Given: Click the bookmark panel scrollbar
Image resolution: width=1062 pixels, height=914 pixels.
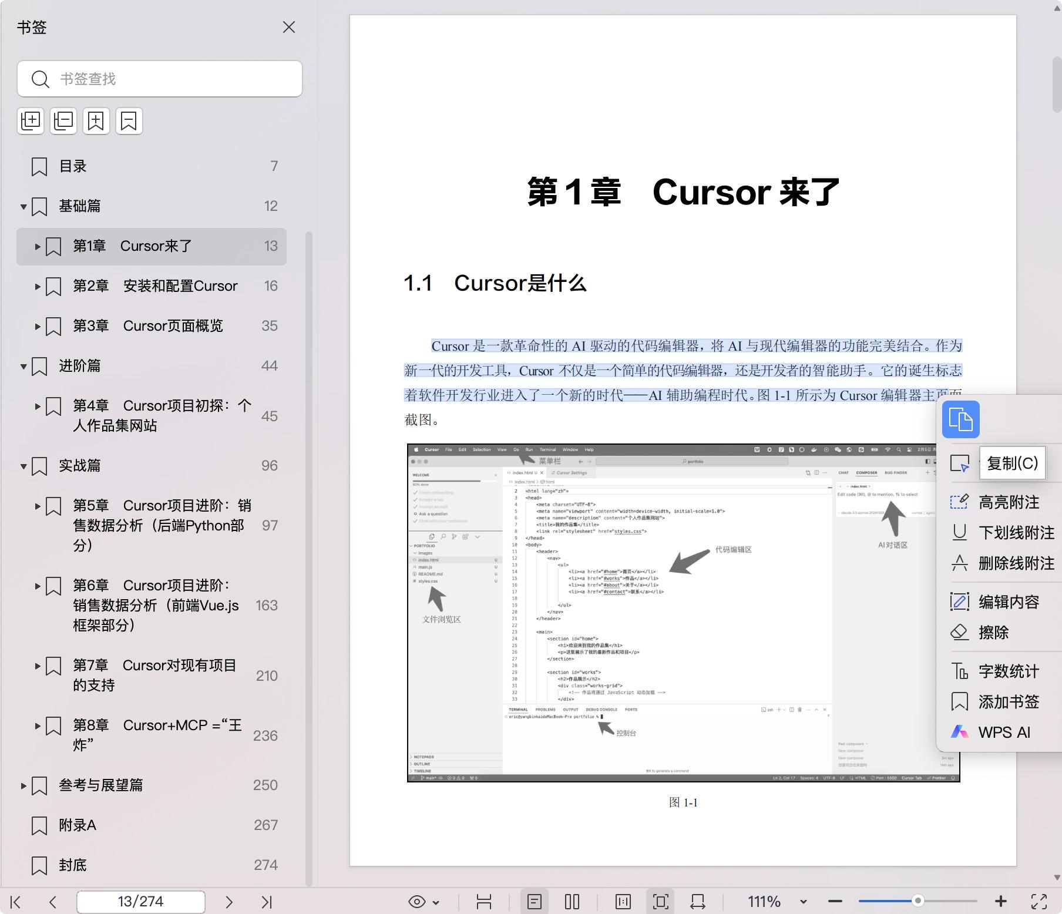Looking at the screenshot, I should [x=309, y=559].
